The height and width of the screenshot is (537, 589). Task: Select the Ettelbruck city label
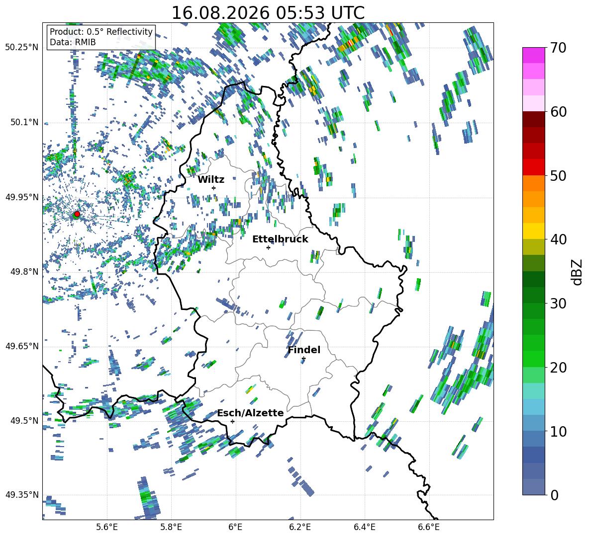click(x=280, y=239)
